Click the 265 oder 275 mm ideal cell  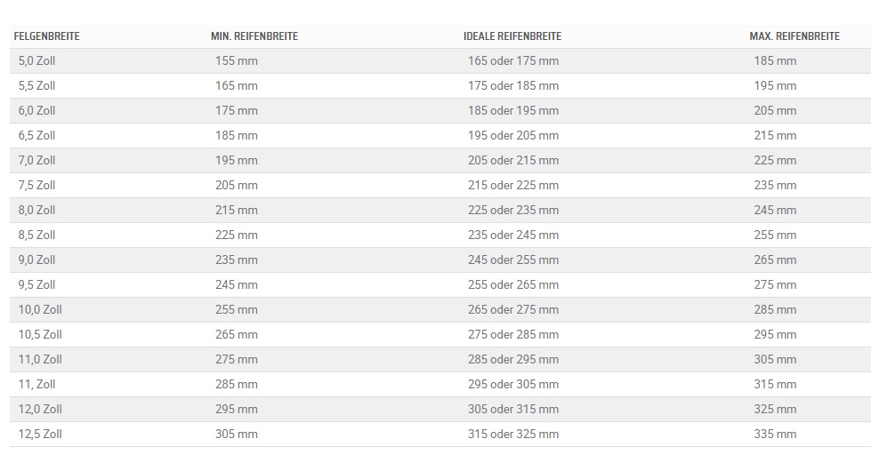[513, 310]
